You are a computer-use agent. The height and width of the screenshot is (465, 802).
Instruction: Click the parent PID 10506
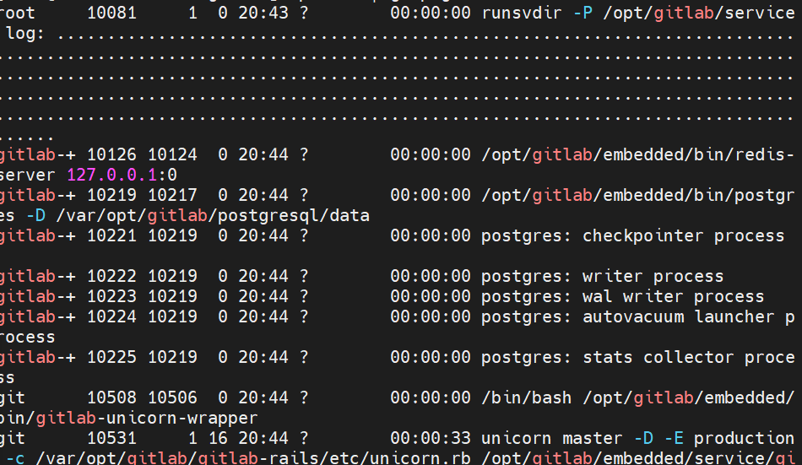(172, 397)
